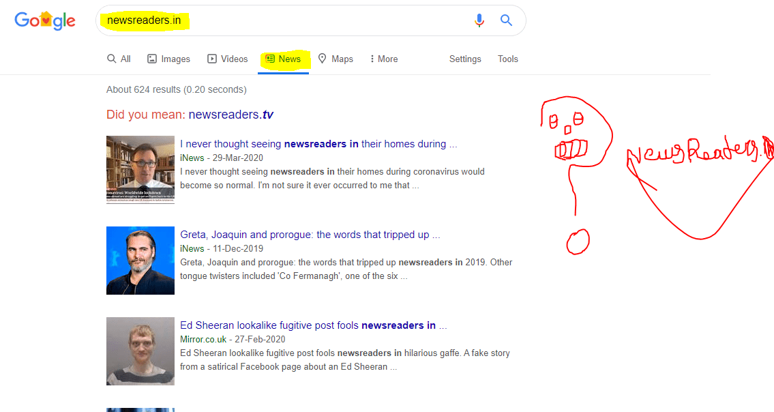Click thumbnail of man with bookshelf

coord(140,169)
